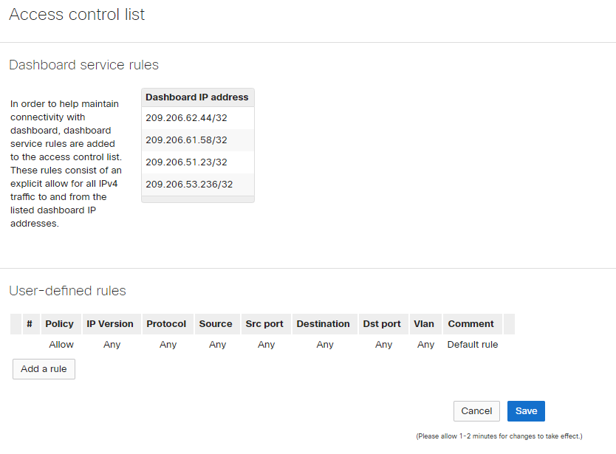Image resolution: width=616 pixels, height=454 pixels.
Task: Click the Protocol column header
Action: pos(167,323)
